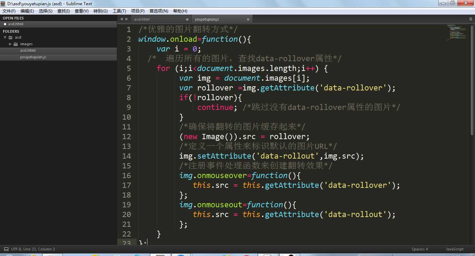Click the comment '/*优雅的图片翻转方式*/' on line 1
The width and height of the screenshot is (475, 256).
click(188, 30)
